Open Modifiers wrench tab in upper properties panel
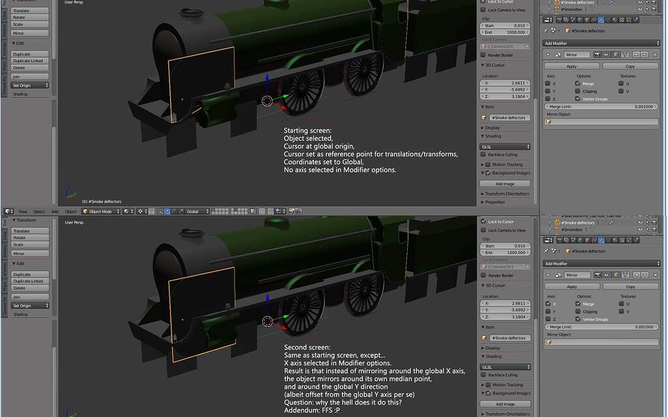This screenshot has height=417, width=668. coord(601,20)
